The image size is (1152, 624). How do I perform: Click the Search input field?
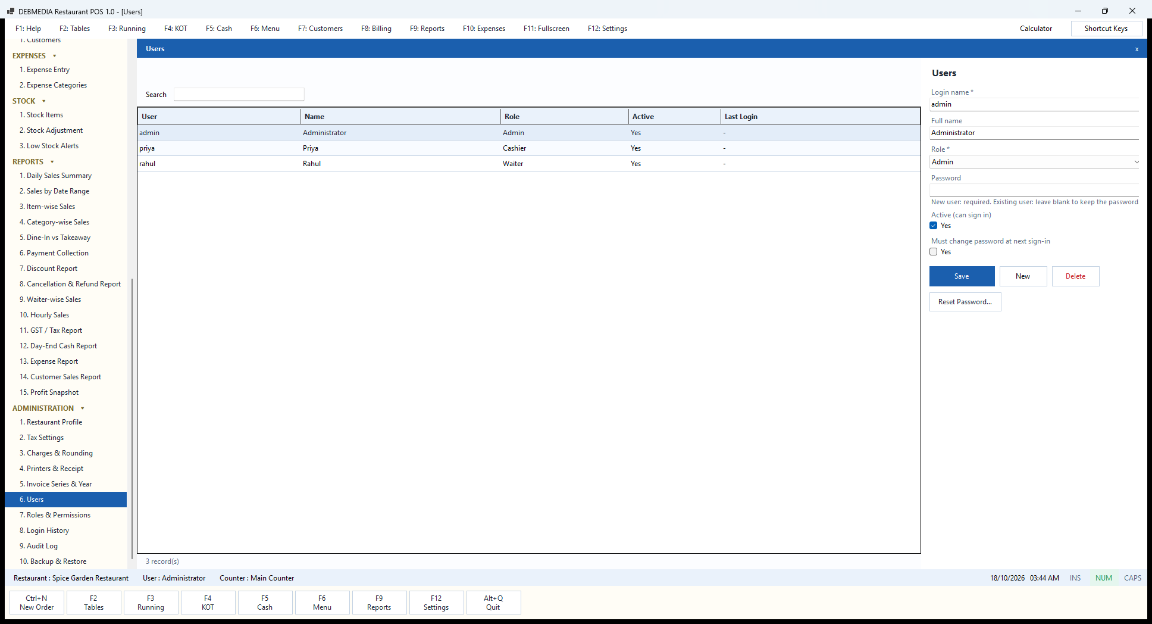click(x=239, y=95)
